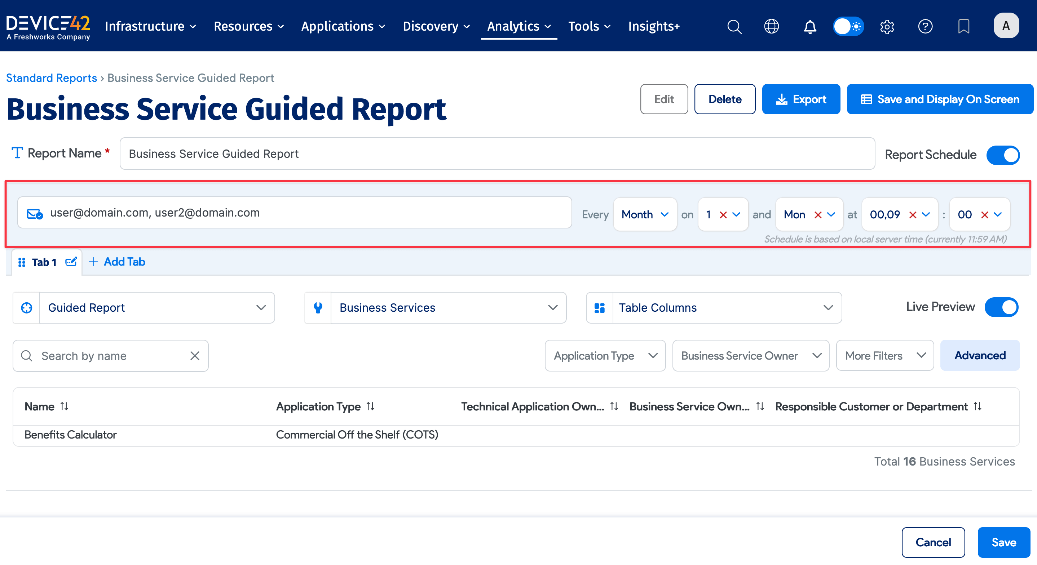1037x565 pixels.
Task: Expand the day-of-month dropdown chevron
Action: pos(736,214)
